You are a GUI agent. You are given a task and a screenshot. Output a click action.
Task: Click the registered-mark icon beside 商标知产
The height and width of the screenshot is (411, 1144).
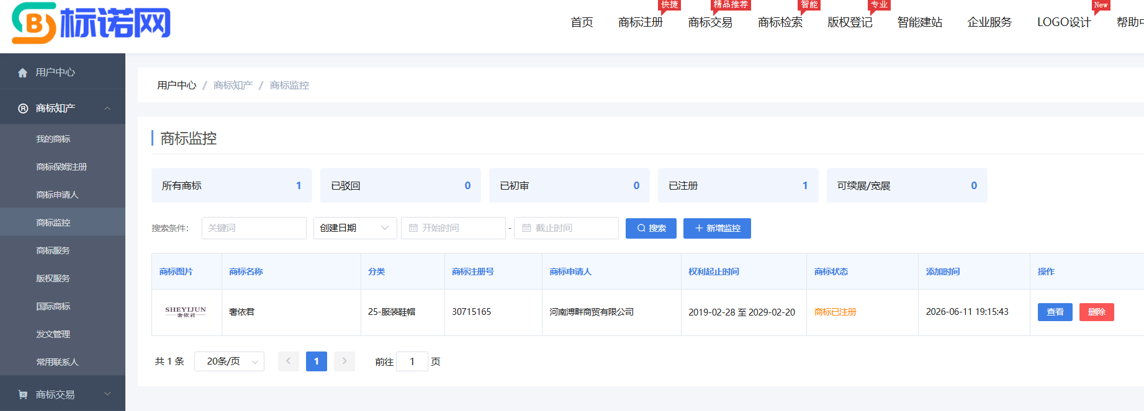(x=23, y=108)
